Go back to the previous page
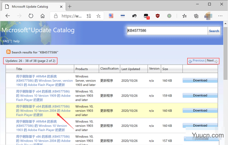Image resolution: width=228 pixels, height=145 pixels. tap(7, 16)
